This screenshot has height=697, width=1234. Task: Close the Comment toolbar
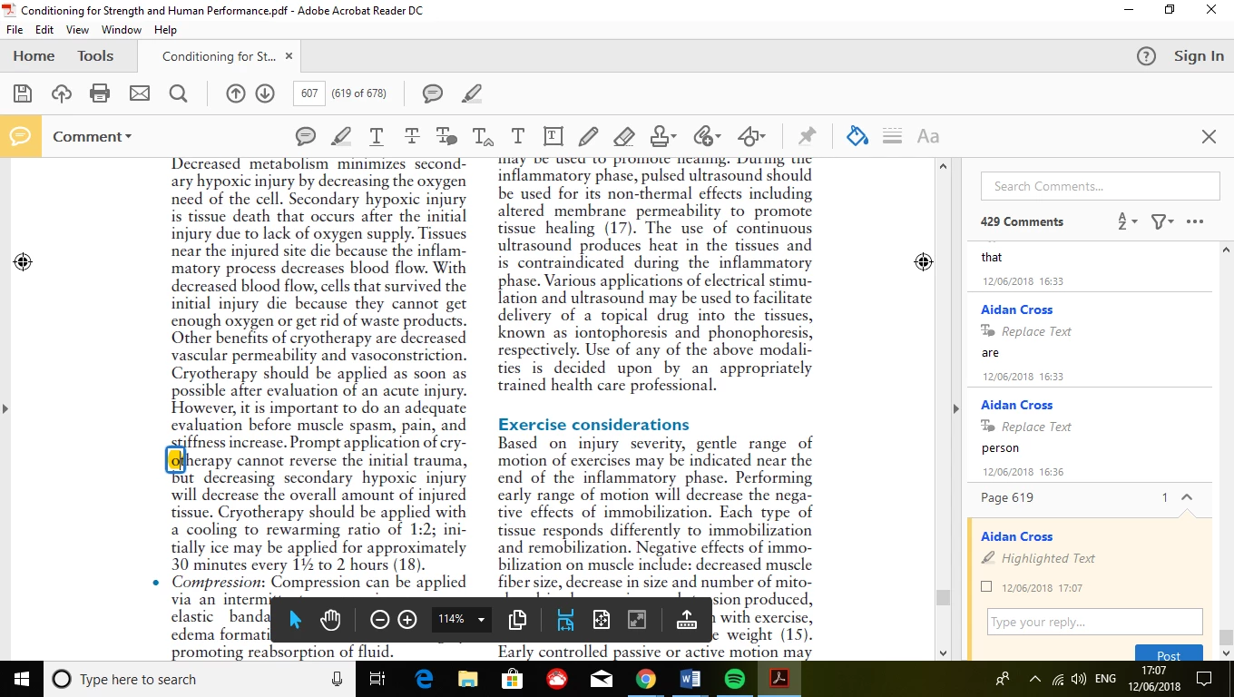1209,136
